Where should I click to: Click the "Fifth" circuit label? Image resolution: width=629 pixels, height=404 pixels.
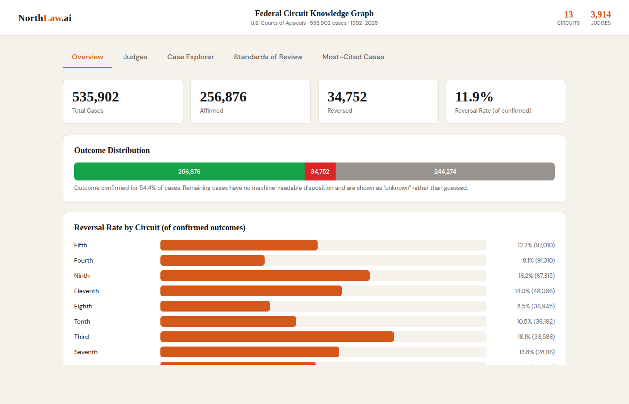pyautogui.click(x=80, y=245)
